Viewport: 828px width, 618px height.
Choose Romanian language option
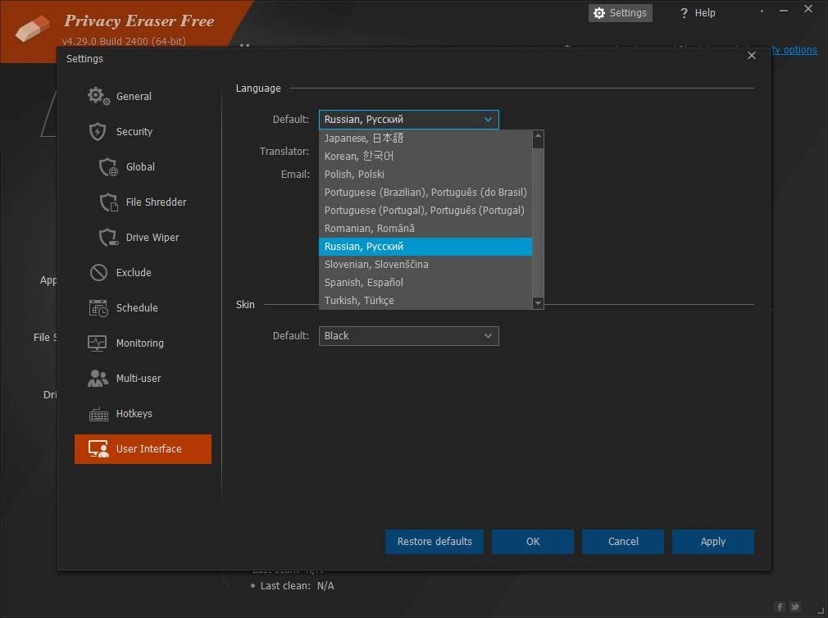[x=425, y=229]
